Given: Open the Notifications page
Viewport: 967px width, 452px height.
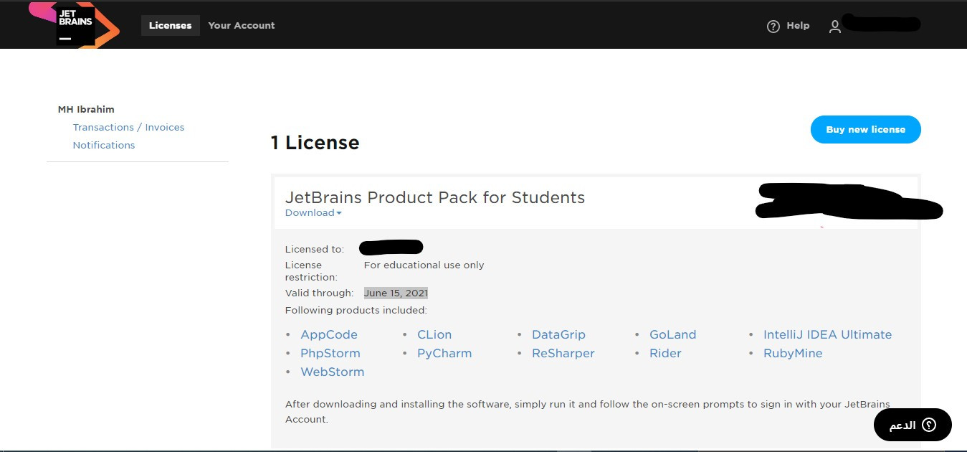Looking at the screenshot, I should 103,145.
